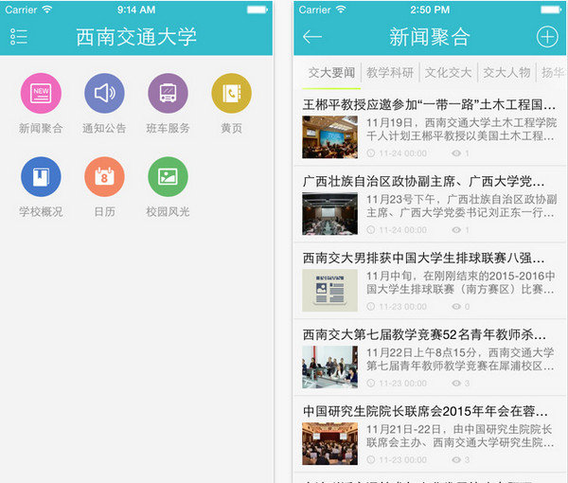The image size is (568, 483).
Task: Open the 通知公告 speaker icon
Action: [x=104, y=94]
